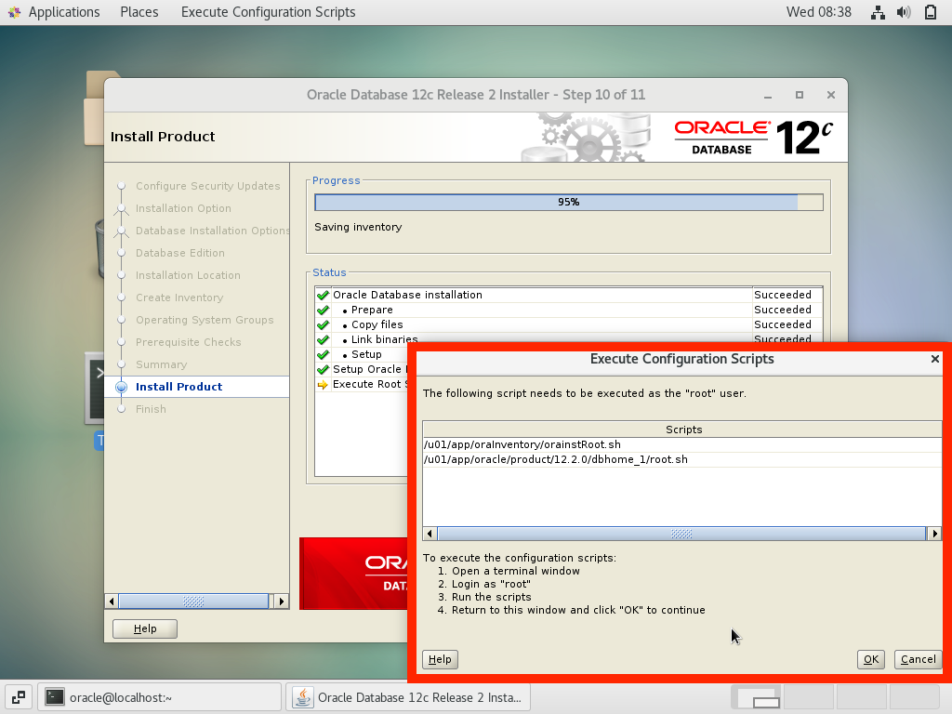Click scripts list left scroll arrow

(x=430, y=534)
